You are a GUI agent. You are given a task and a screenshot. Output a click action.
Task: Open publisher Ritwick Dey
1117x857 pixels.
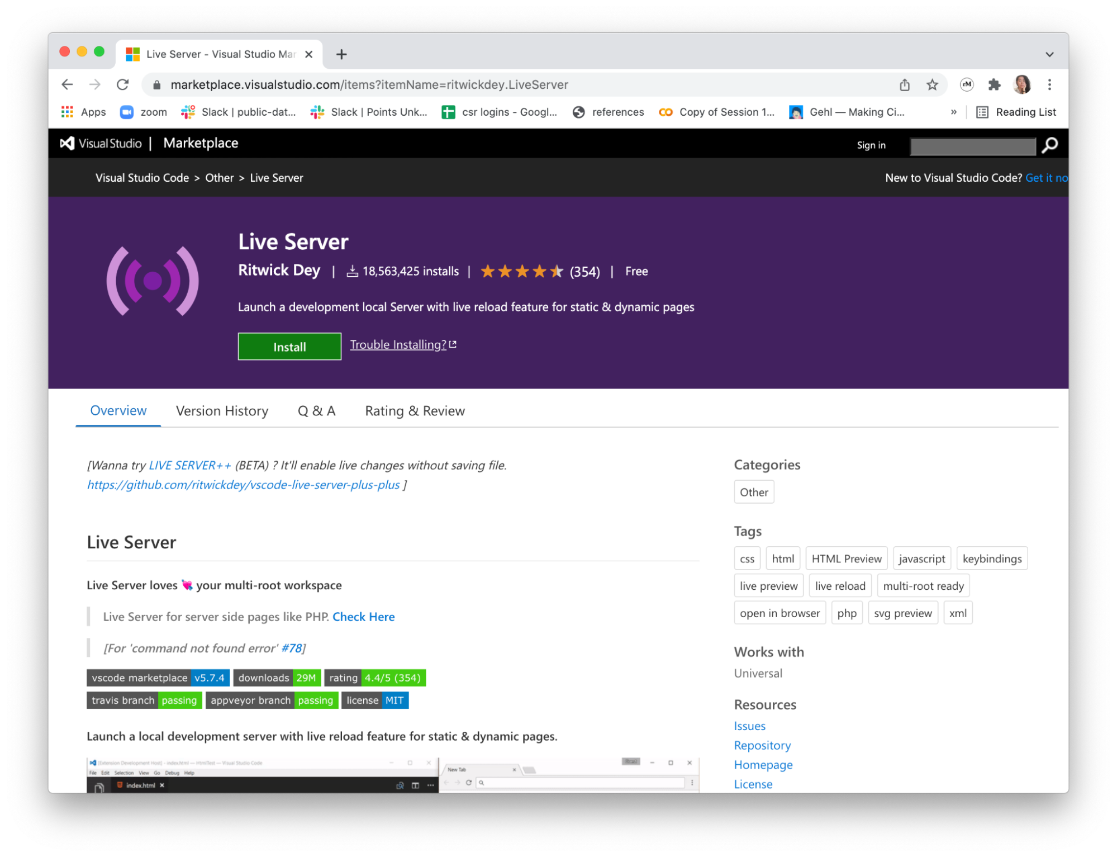coord(279,271)
